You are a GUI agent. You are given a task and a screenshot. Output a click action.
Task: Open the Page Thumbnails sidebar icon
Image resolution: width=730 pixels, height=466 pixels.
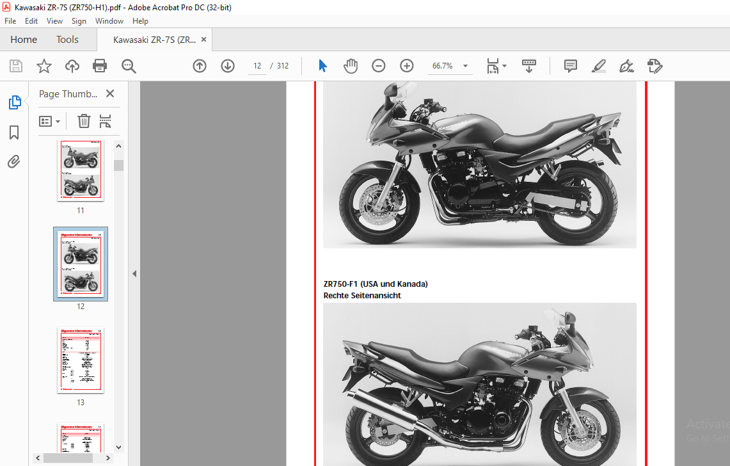(x=15, y=102)
